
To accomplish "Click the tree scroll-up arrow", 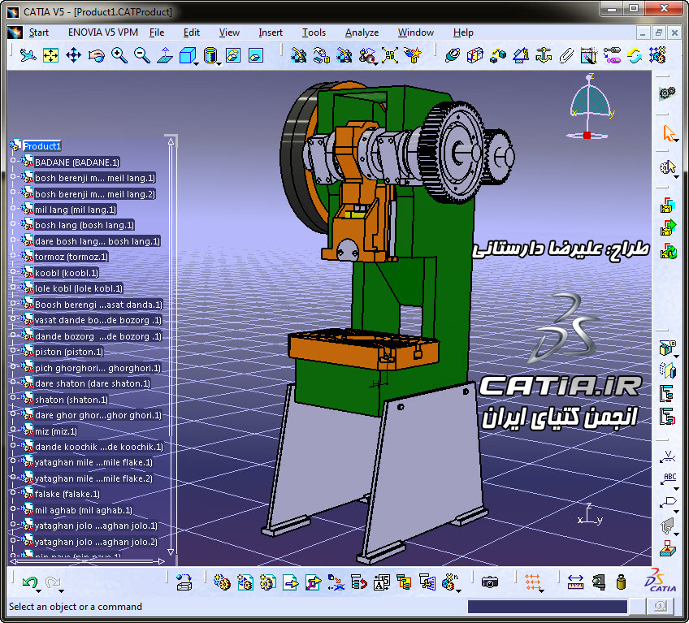I will click(171, 141).
